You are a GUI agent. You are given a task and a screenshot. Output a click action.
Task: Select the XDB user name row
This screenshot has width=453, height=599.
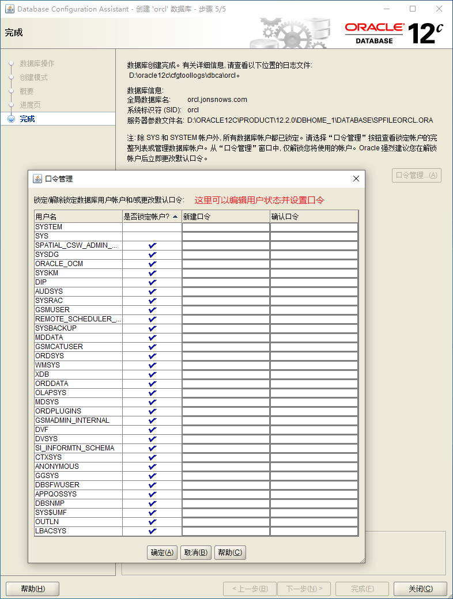pos(78,374)
